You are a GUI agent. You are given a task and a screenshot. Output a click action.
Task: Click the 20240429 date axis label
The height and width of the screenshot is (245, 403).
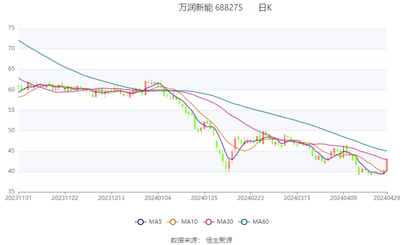387,198
